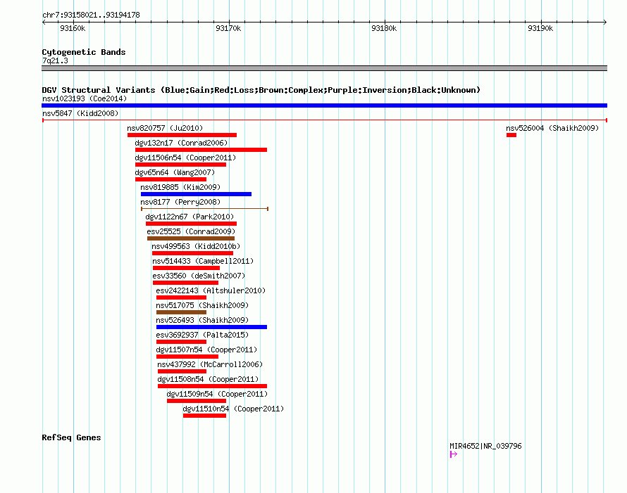Click the dgv65n64 red loss bar
This screenshot has height=493, width=627.
[x=170, y=179]
